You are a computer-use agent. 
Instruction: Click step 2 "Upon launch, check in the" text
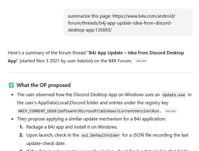tap(53, 135)
